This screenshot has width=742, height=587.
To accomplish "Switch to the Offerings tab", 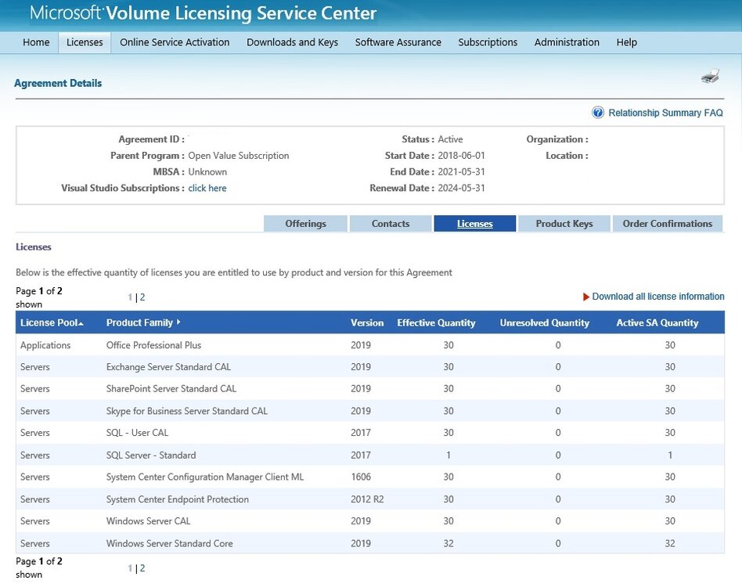I will pos(306,224).
